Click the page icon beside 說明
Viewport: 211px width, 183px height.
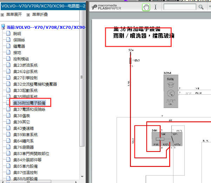[x=8, y=33]
